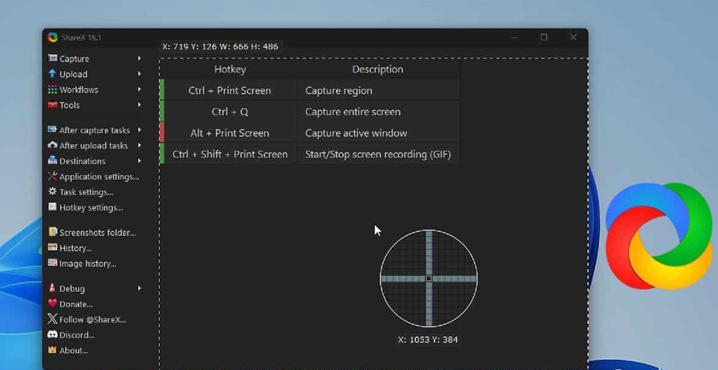Expand the After capture tasks submenu arrow
The width and height of the screenshot is (718, 370).
(139, 130)
